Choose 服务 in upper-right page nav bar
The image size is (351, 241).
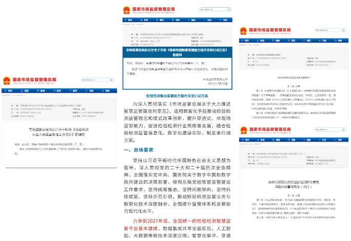click(307, 41)
